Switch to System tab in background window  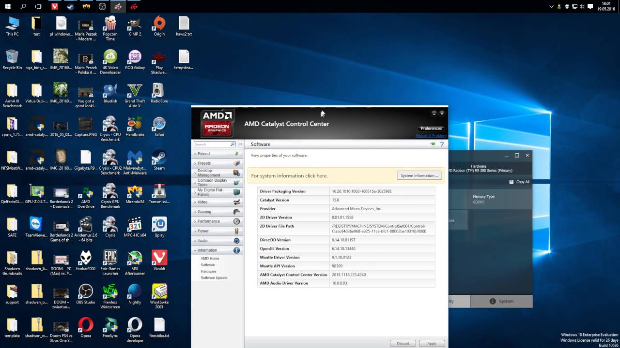click(x=501, y=301)
